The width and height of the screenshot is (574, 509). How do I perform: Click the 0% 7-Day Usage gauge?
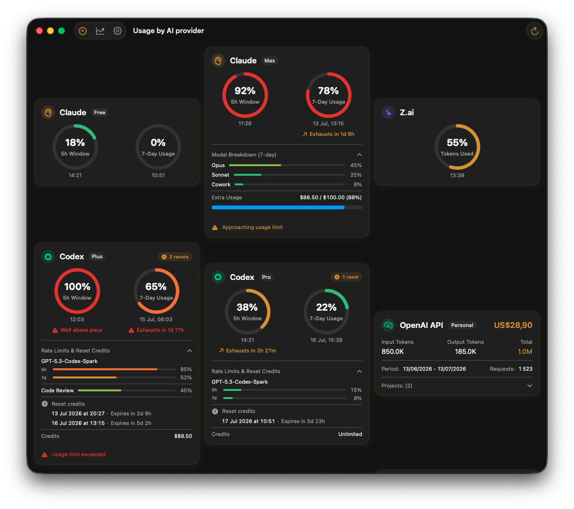[158, 147]
